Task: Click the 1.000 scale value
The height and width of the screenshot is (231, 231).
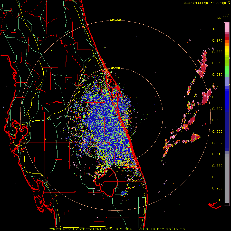Action: point(217,29)
